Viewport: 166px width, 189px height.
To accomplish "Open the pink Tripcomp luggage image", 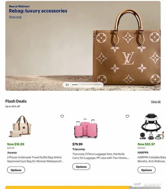I will point(86,128).
